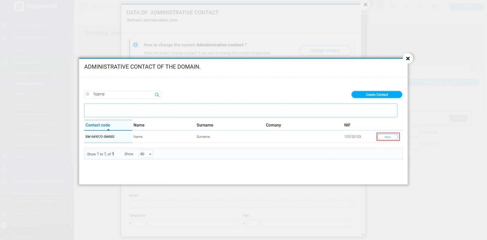Viewport: 487px width, 240px height.
Task: Select the Name radio button filter
Action: tap(88, 94)
